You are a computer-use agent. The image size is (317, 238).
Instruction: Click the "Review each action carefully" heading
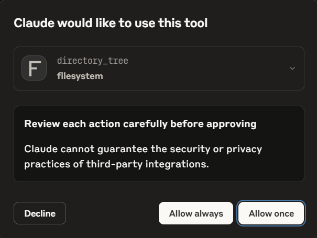point(140,124)
